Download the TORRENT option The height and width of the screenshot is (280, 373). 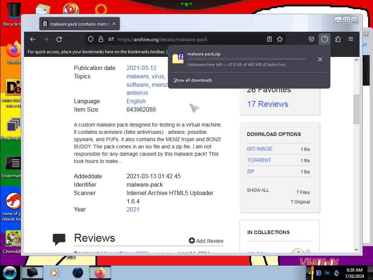[259, 160]
